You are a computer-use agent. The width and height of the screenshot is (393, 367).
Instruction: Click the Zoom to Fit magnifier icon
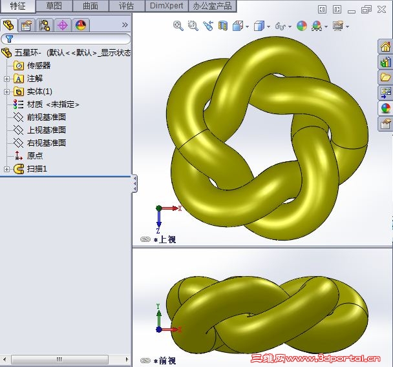pyautogui.click(x=178, y=26)
